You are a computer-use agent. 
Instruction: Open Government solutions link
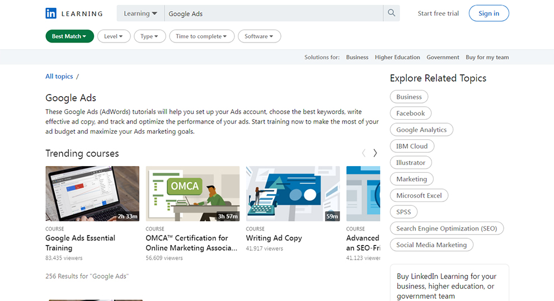(x=443, y=57)
